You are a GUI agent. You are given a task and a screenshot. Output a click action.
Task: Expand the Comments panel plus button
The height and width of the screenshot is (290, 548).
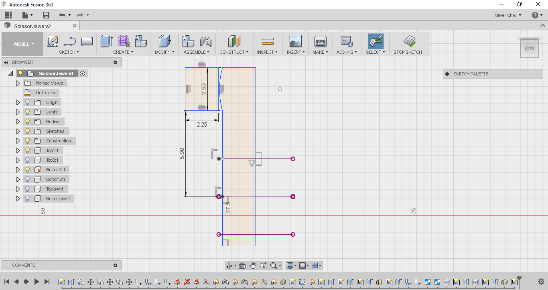click(x=116, y=265)
